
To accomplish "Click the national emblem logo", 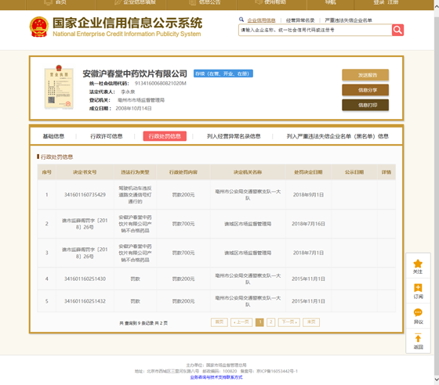I will [39, 27].
